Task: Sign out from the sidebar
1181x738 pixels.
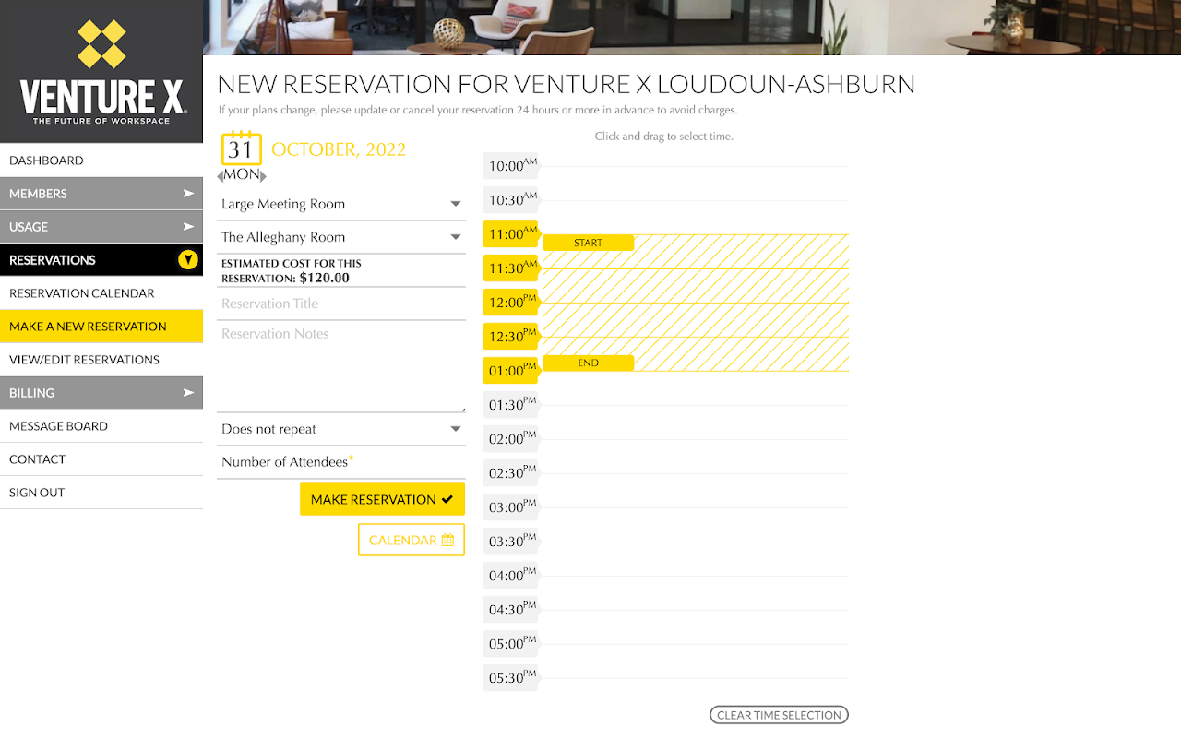Action: click(101, 493)
